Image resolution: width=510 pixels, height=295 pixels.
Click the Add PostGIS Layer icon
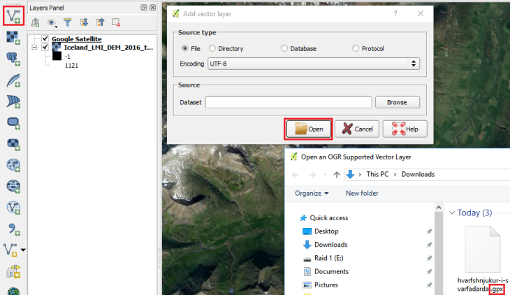[12, 58]
